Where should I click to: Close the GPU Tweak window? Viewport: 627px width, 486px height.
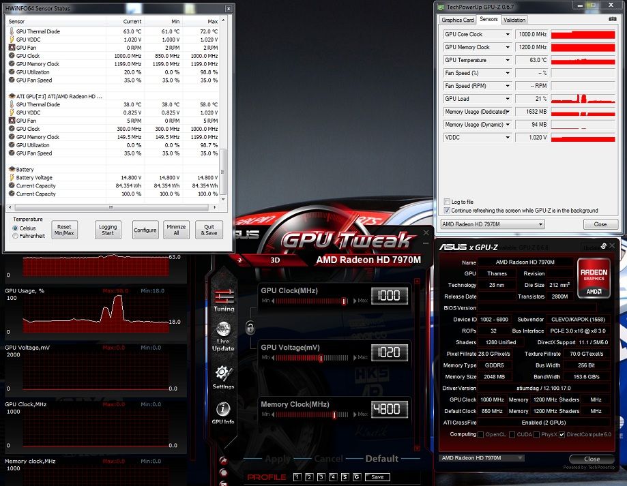[426, 232]
